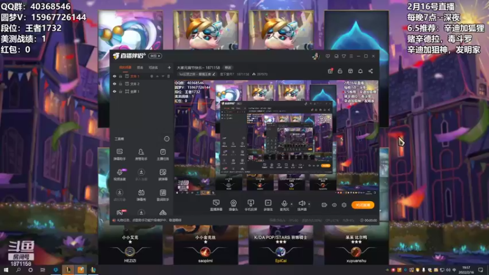Click the speaker icon in bottom bar
489x275 pixels.
(x=301, y=205)
